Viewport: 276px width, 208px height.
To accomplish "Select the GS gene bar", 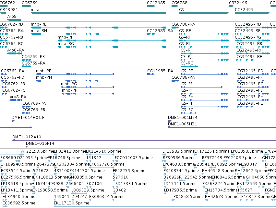I will pos(204,13).
